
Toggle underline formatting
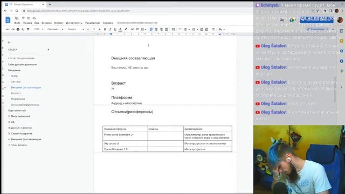click(115, 29)
